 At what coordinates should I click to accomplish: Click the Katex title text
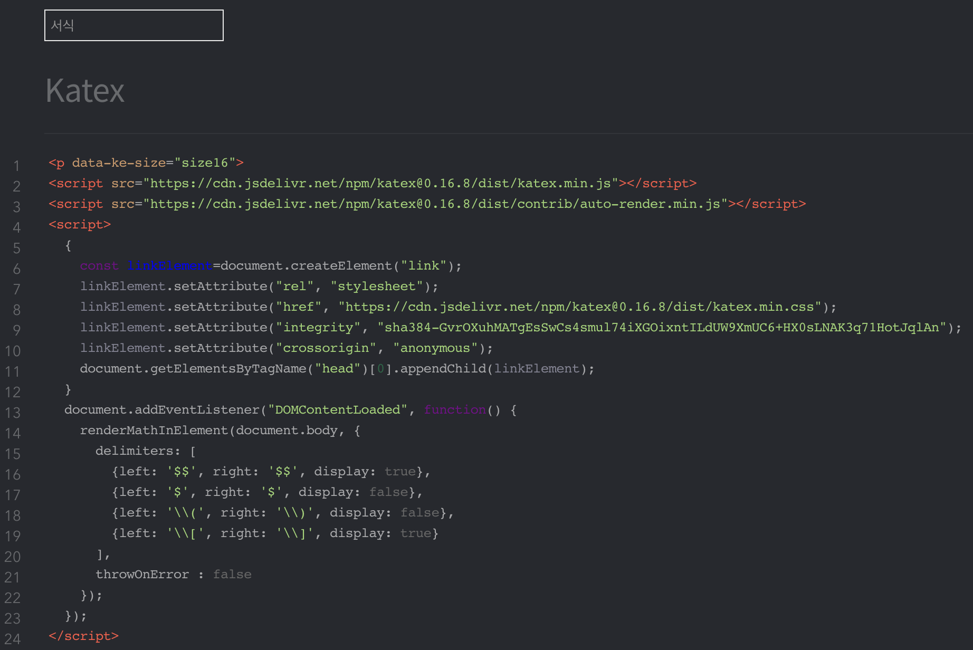click(85, 91)
